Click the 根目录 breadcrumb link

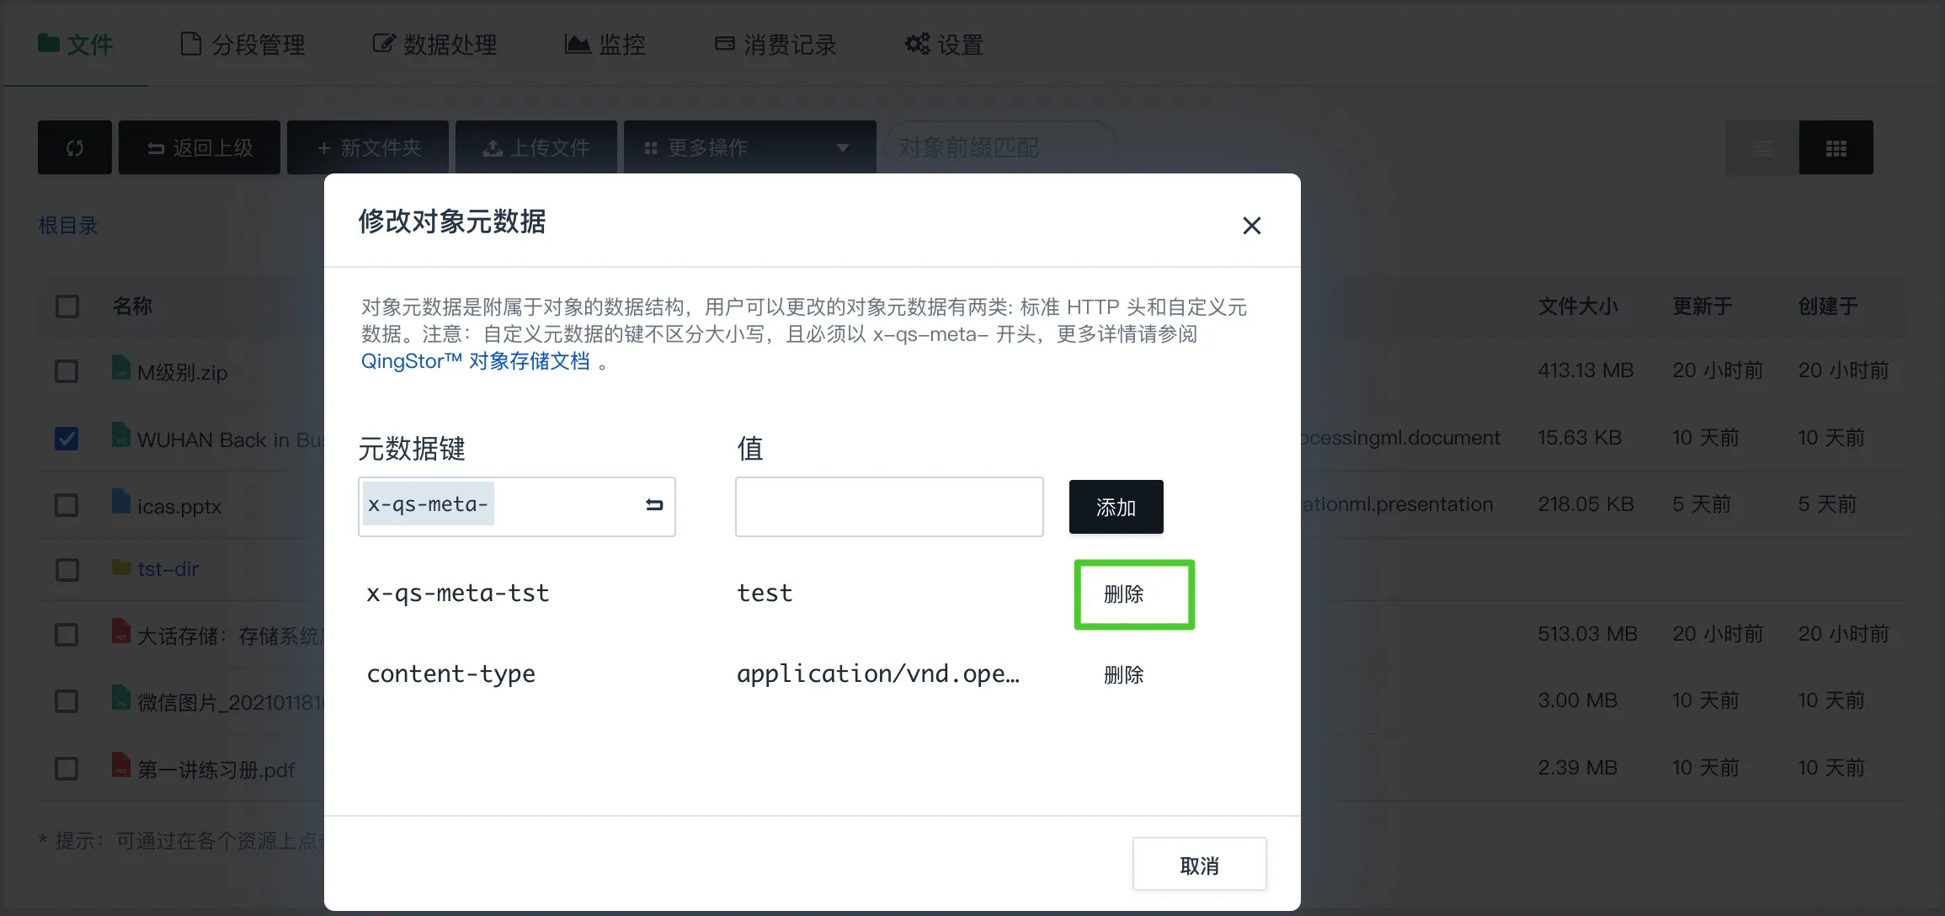[68, 226]
